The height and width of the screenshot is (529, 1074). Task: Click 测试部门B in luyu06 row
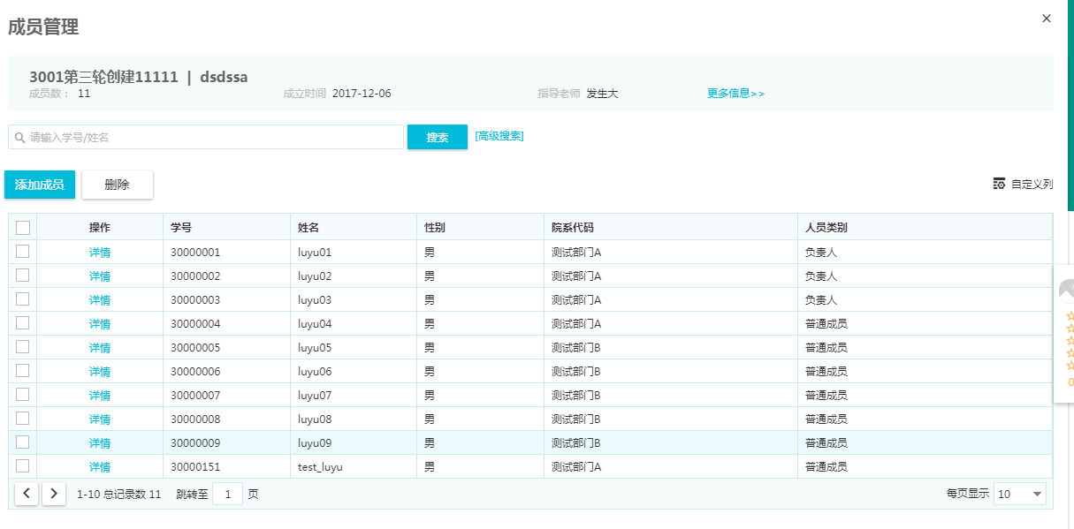click(x=576, y=372)
